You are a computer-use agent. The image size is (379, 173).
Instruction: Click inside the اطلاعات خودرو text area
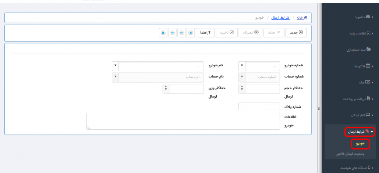[183, 121]
